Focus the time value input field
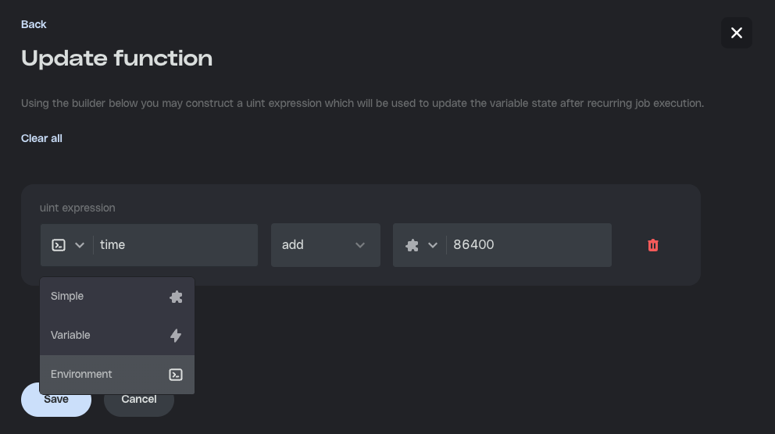Image resolution: width=775 pixels, height=434 pixels. 176,245
